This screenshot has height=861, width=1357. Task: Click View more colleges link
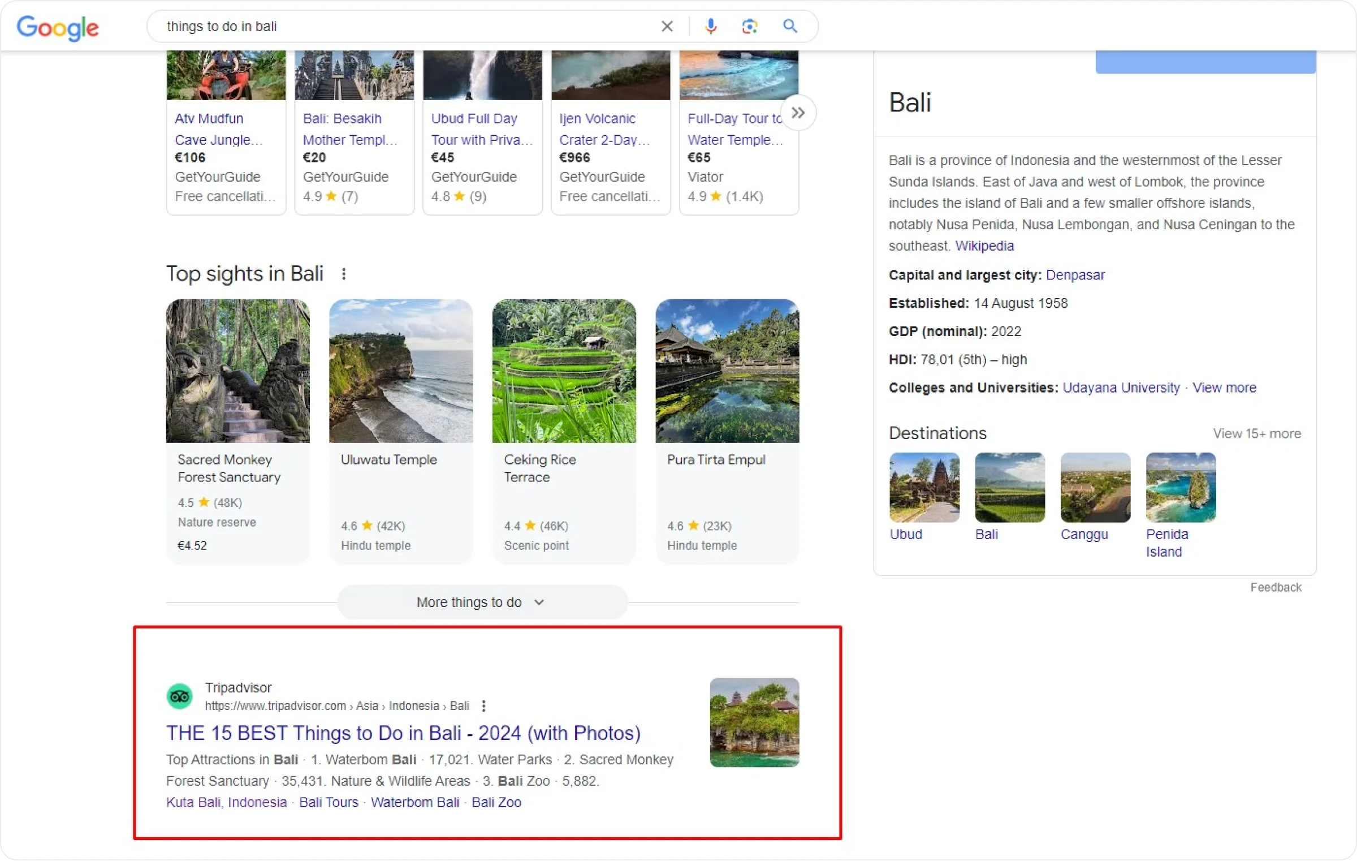coord(1224,388)
